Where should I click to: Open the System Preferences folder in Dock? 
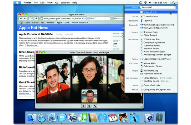[x=149, y=117]
